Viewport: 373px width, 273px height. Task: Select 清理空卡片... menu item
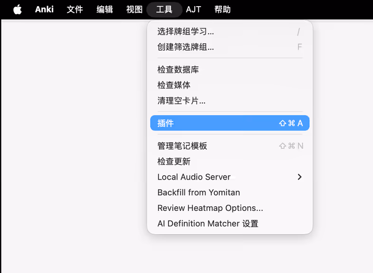(230, 100)
